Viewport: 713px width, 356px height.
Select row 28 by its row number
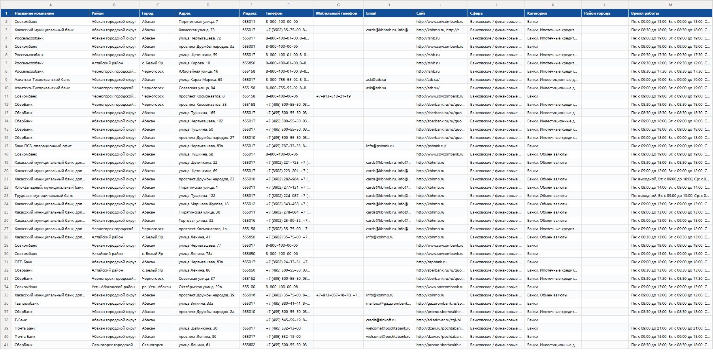coord(6,237)
